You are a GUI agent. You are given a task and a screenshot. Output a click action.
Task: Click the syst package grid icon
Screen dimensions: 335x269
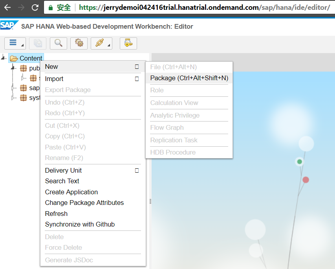(x=24, y=98)
